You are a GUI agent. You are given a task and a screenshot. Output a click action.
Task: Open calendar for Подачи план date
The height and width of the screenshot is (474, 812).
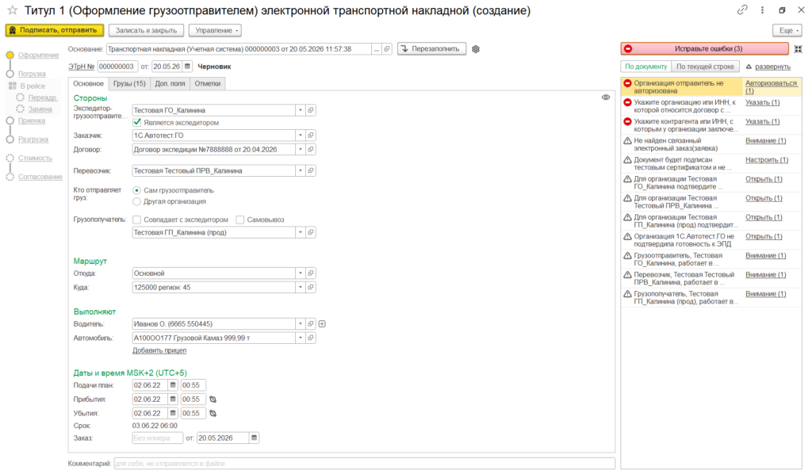pyautogui.click(x=173, y=385)
